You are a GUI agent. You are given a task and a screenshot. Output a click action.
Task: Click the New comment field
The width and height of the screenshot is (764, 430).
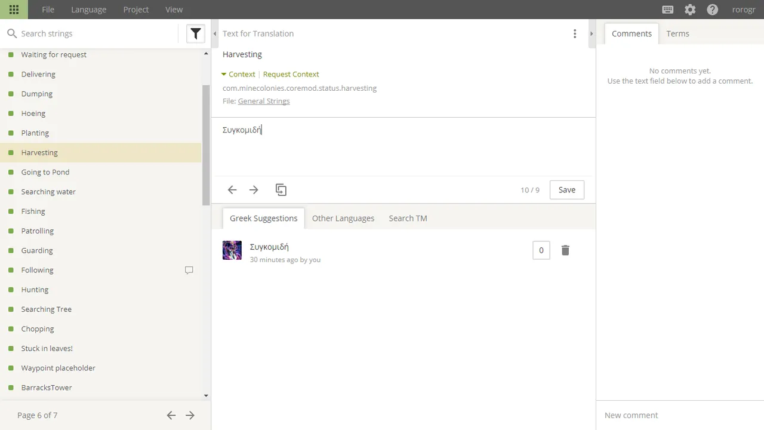click(x=680, y=415)
